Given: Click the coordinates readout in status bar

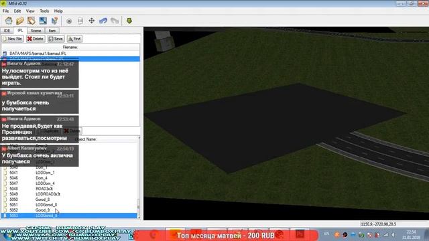Looking at the screenshot, I should 378,224.
